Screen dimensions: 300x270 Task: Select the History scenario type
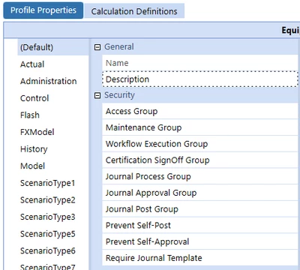coord(53,149)
